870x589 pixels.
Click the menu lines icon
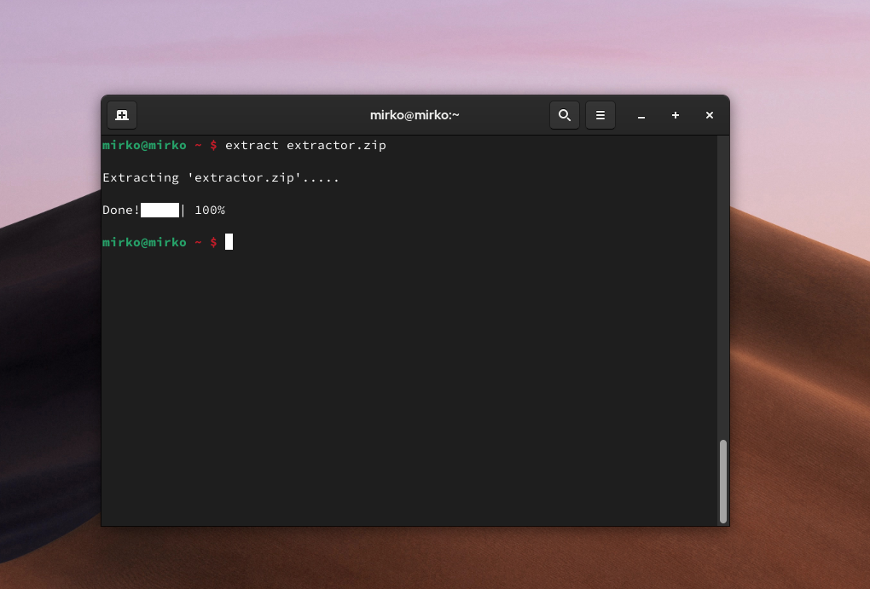(600, 115)
